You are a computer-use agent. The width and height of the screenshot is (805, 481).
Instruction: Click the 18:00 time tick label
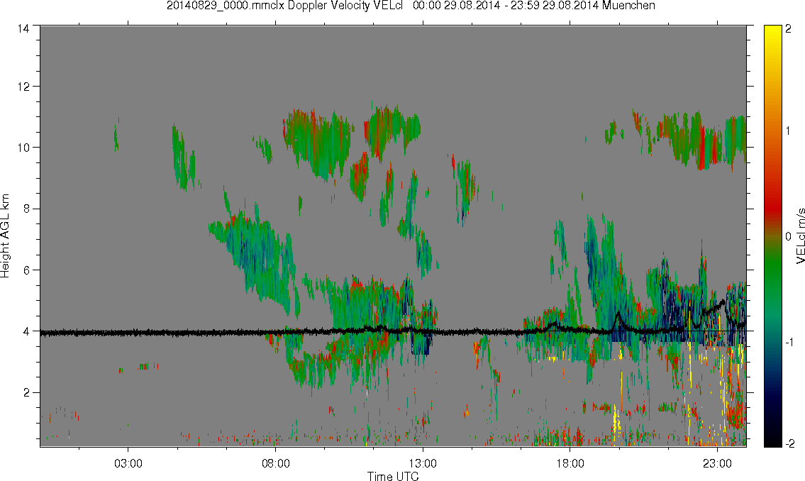pyautogui.click(x=570, y=463)
